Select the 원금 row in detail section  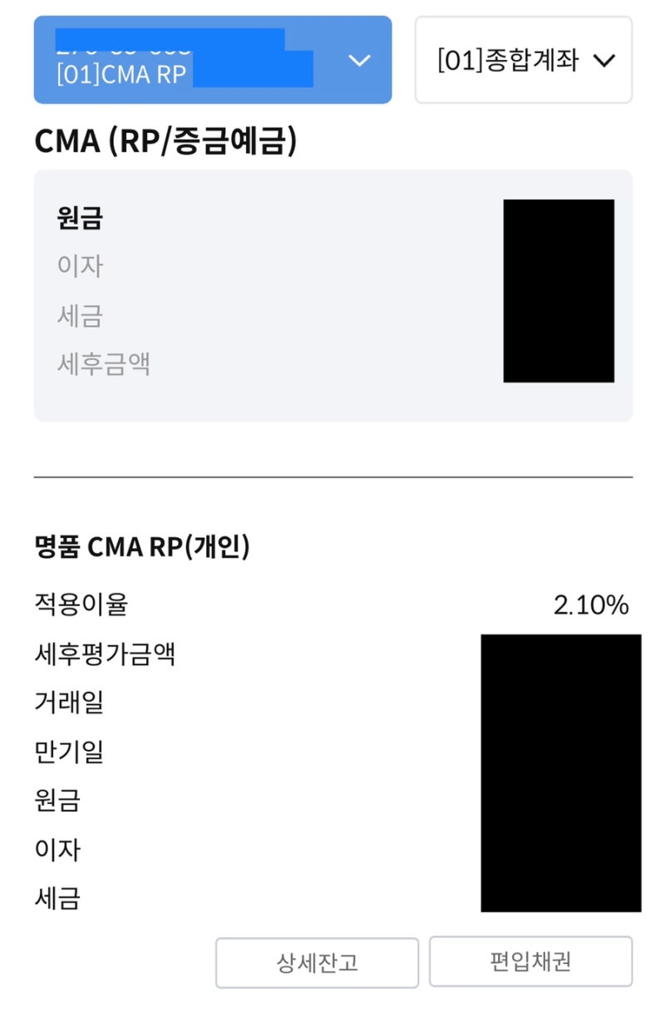tap(57, 801)
